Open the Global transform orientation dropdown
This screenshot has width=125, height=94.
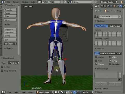[x=87, y=92]
